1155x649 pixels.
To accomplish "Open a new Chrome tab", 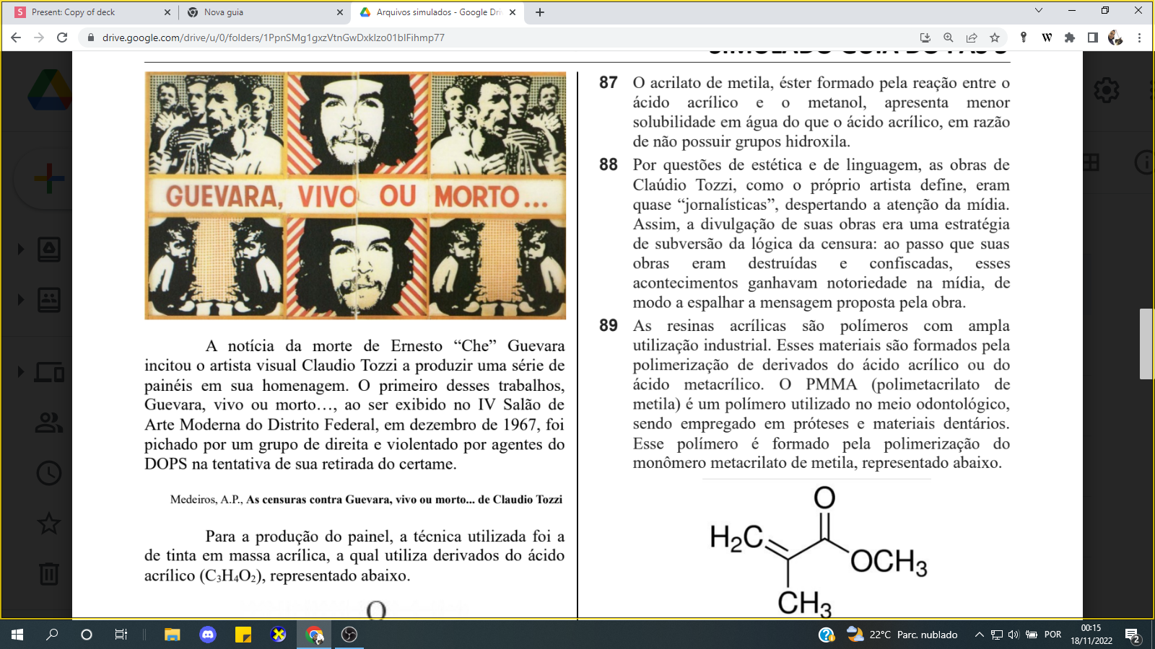I will coord(540,12).
